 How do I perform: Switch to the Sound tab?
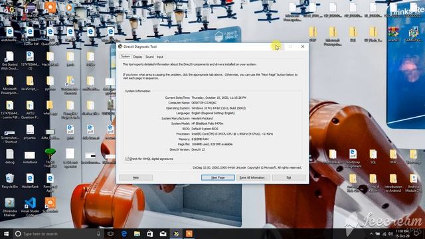click(x=149, y=56)
